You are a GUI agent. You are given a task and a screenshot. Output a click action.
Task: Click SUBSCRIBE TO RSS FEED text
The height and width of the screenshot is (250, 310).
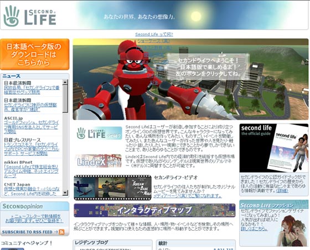click(x=27, y=232)
